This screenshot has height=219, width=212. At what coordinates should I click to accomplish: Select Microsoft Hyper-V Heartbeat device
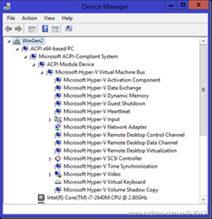97,111
